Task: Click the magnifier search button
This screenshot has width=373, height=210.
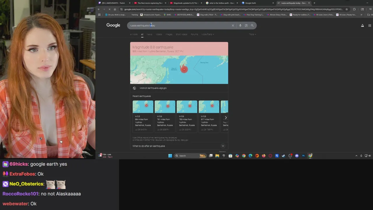Action: tap(252, 26)
